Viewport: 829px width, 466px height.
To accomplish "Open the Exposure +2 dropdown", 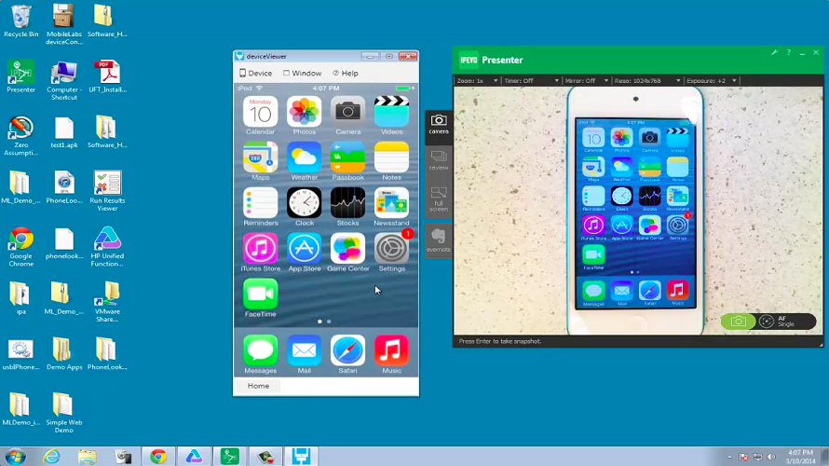I will click(x=712, y=81).
